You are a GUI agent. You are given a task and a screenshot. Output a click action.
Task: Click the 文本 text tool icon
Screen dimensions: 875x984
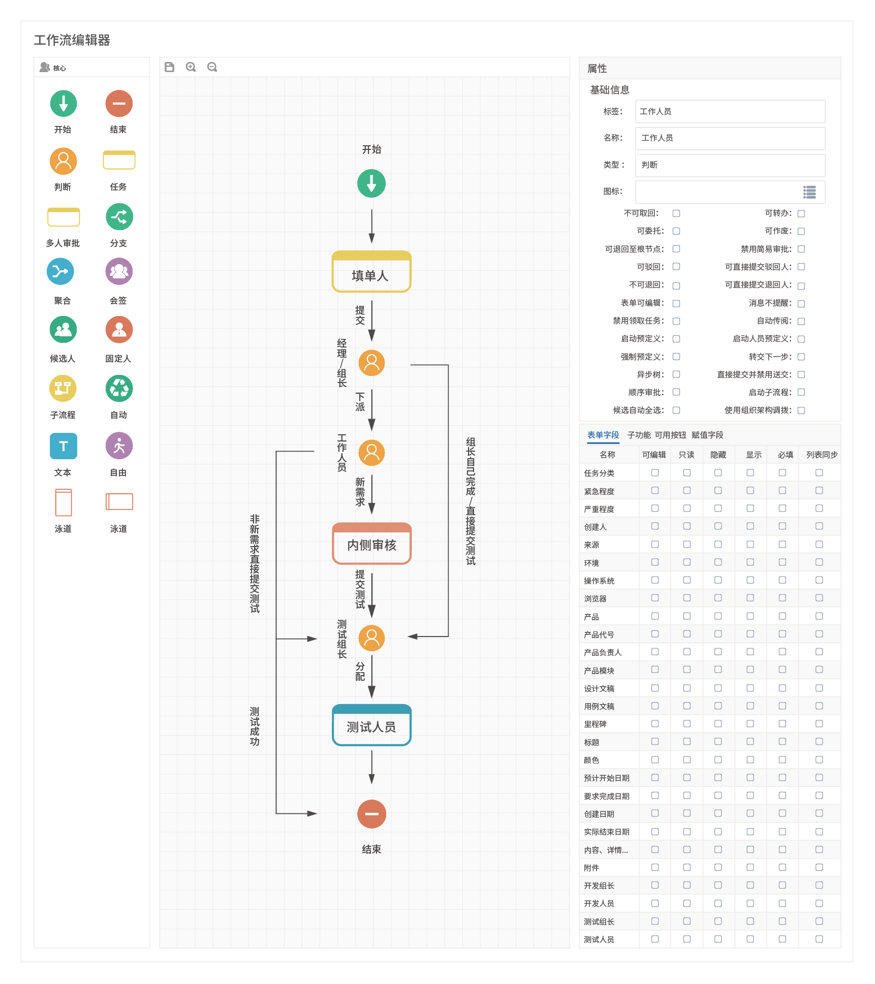[x=64, y=446]
